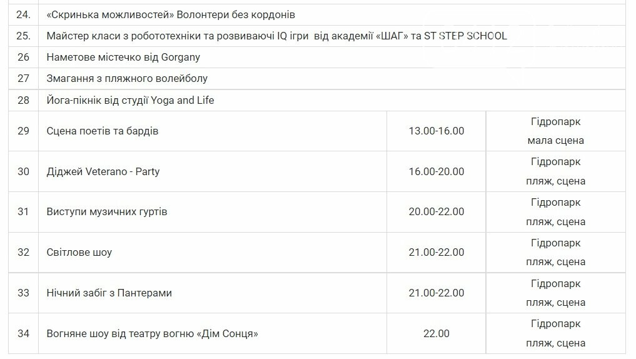Select row number 34 cell
This screenshot has width=636, height=359.
tap(24, 333)
